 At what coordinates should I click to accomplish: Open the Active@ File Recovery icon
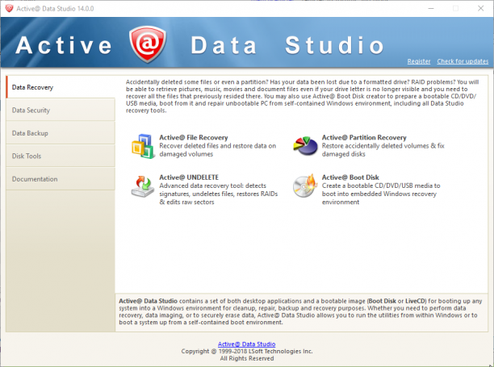[143, 146]
